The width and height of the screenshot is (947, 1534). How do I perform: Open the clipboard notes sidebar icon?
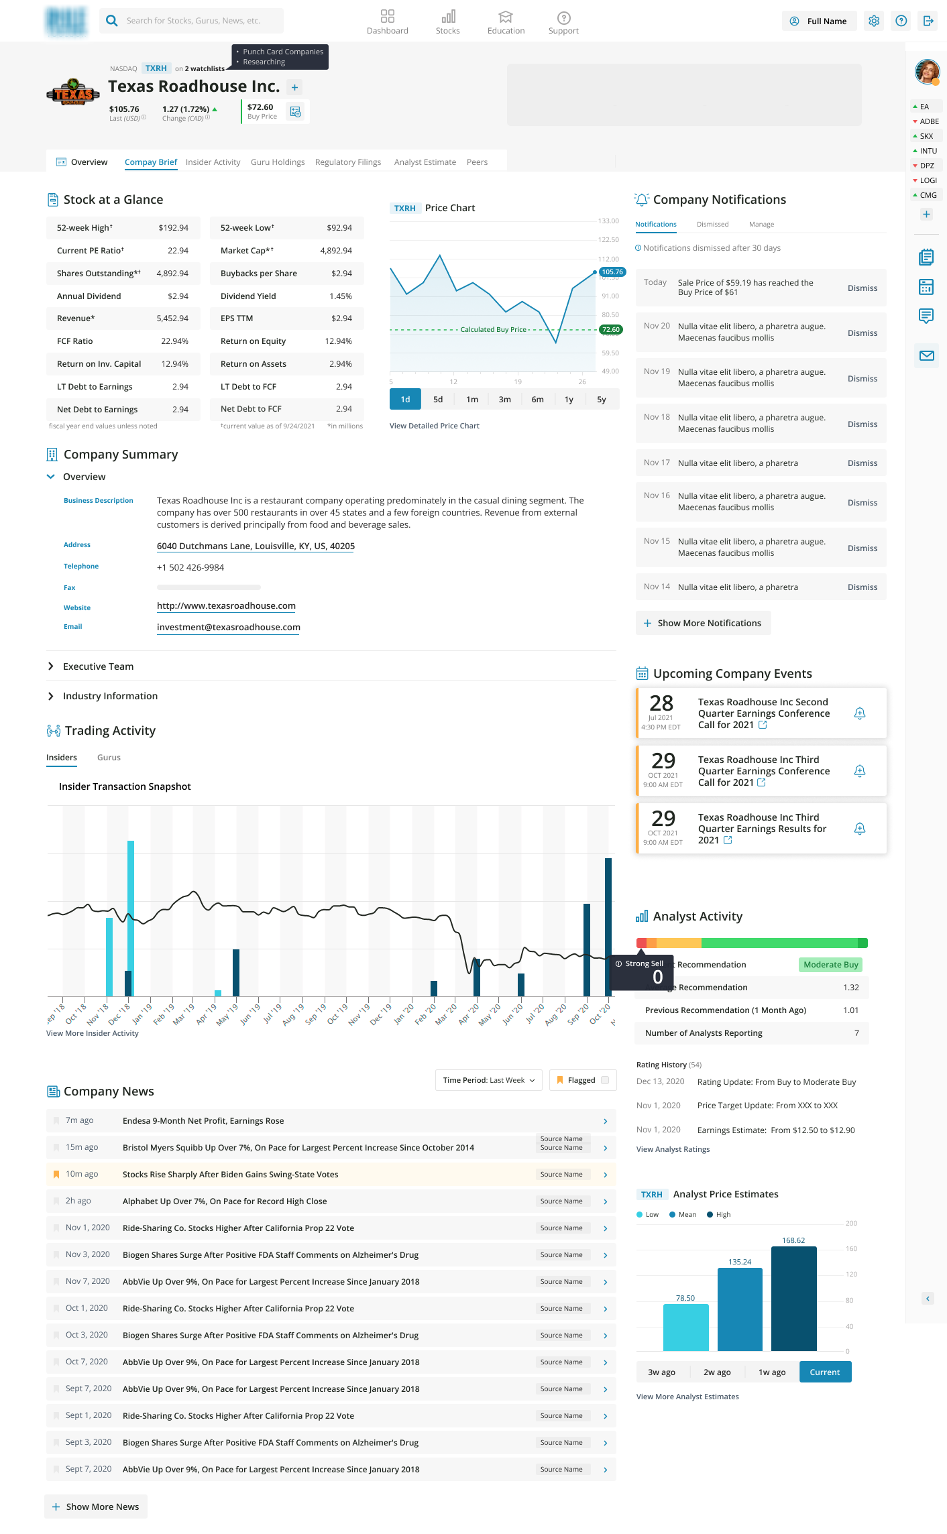(926, 257)
